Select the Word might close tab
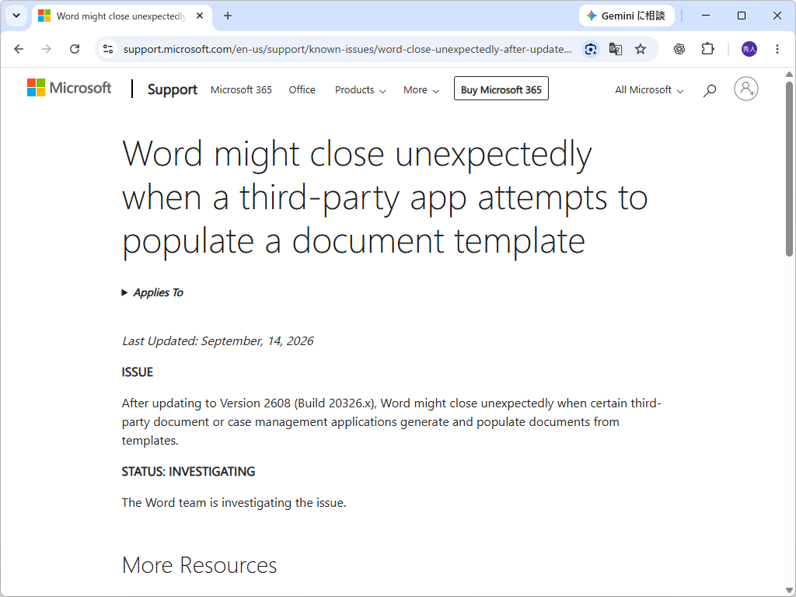The height and width of the screenshot is (597, 796). (x=122, y=16)
